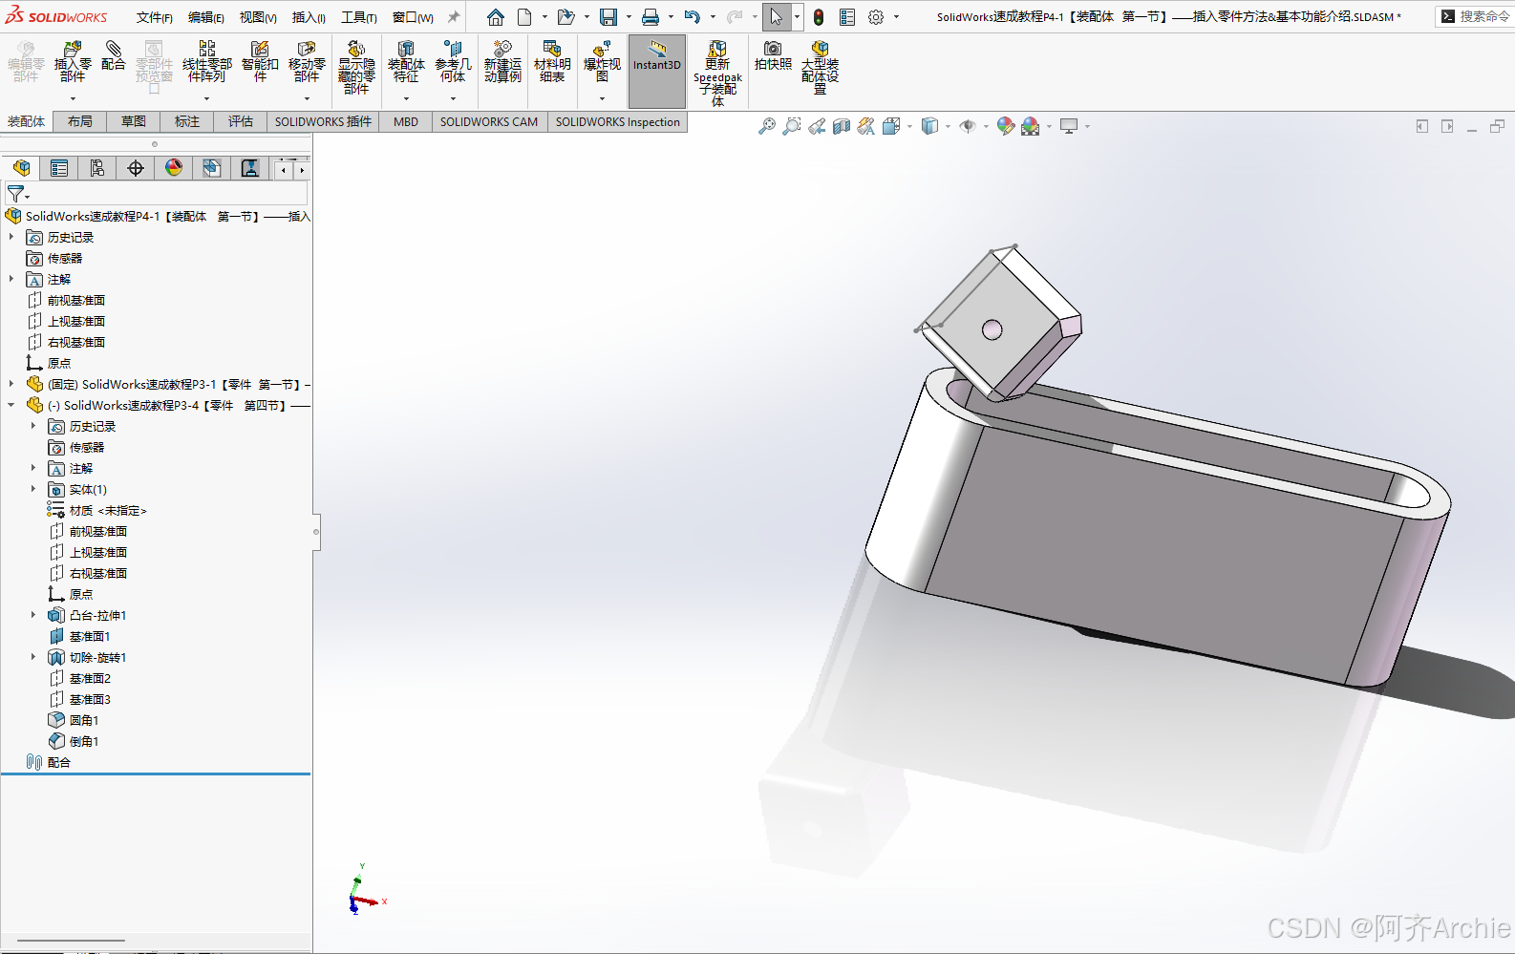Click the Home icon in title toolbar

coord(495,17)
